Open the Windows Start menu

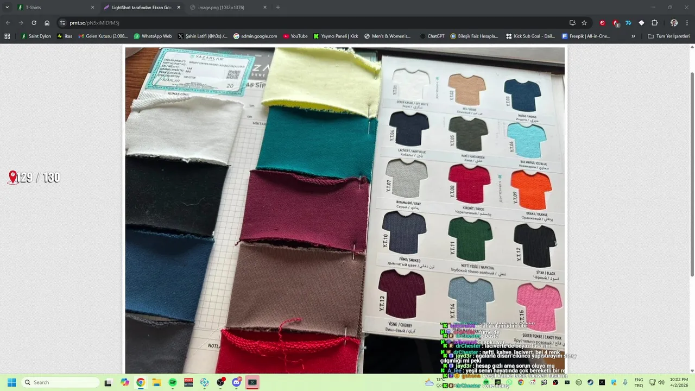coord(11,382)
